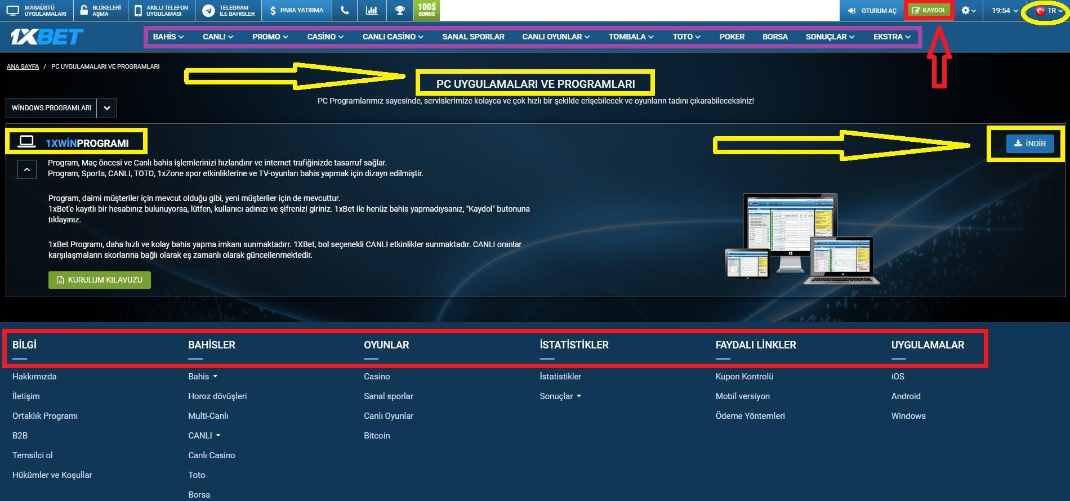The height and width of the screenshot is (501, 1070).
Task: Open footer Borsa link
Action: (x=199, y=495)
